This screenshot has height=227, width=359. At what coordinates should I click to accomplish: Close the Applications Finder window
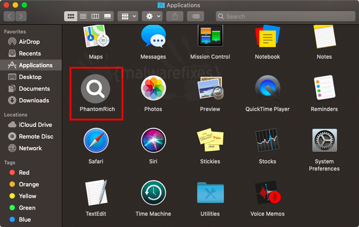6,5
